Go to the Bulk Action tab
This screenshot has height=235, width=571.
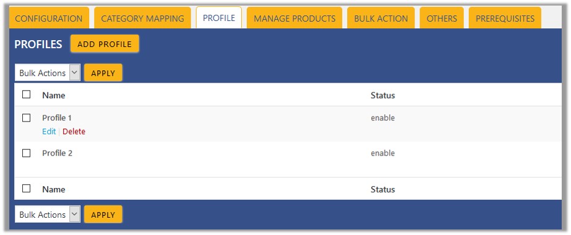coord(381,18)
